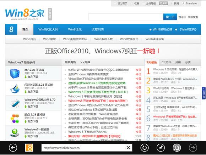Open the Translate link
Viewport: 206px width, 155px height.
tap(190, 4)
